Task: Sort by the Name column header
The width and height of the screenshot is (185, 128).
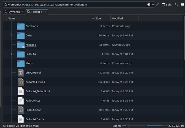Action: (x=51, y=18)
